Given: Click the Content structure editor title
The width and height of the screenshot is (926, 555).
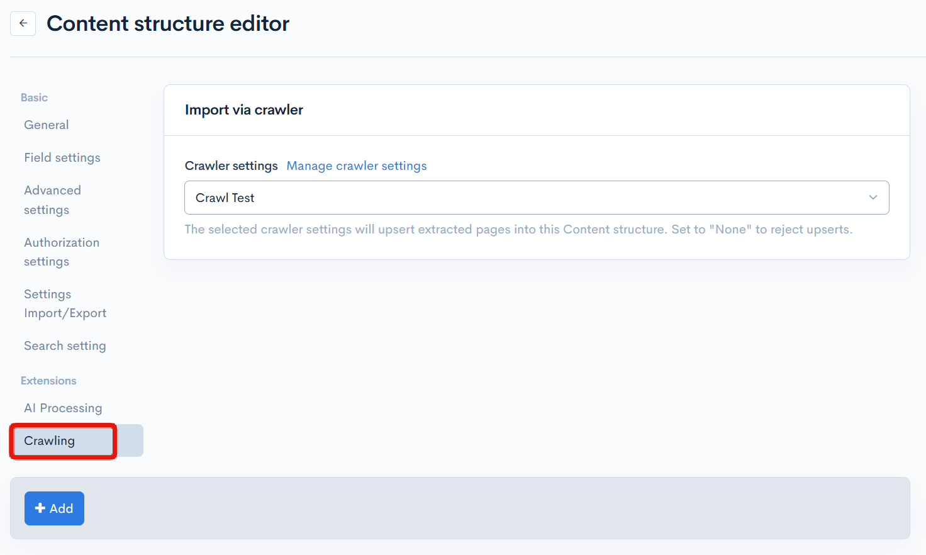Looking at the screenshot, I should click(168, 23).
